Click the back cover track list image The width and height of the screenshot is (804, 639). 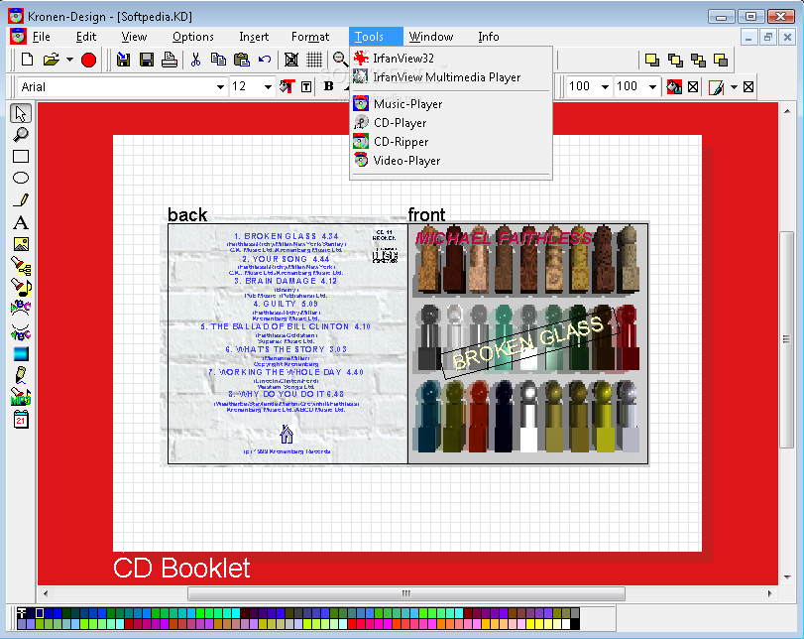[288, 344]
